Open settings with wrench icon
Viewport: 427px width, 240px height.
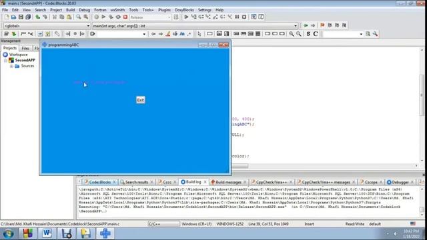(375, 34)
